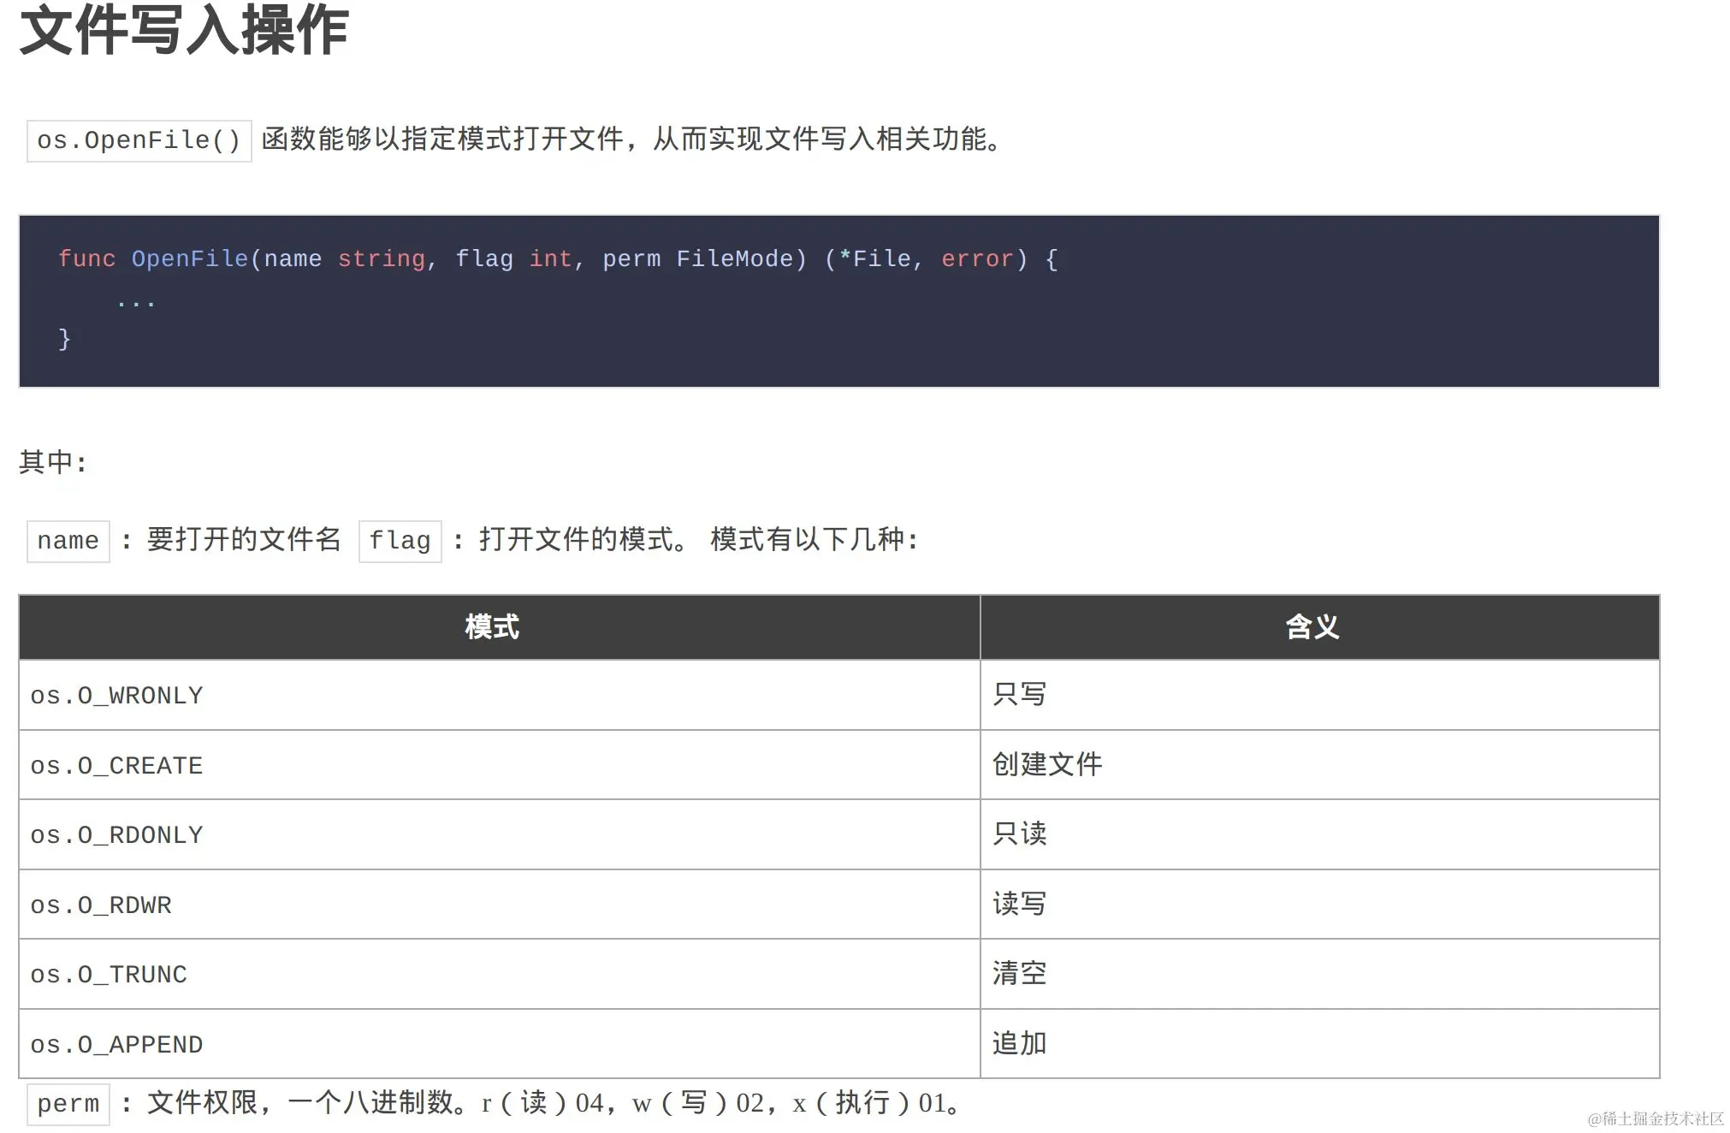
Task: Click OpenFile function name in the code block
Action: pos(189,258)
